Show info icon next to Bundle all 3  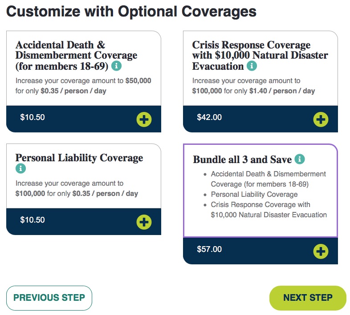pyautogui.click(x=300, y=159)
